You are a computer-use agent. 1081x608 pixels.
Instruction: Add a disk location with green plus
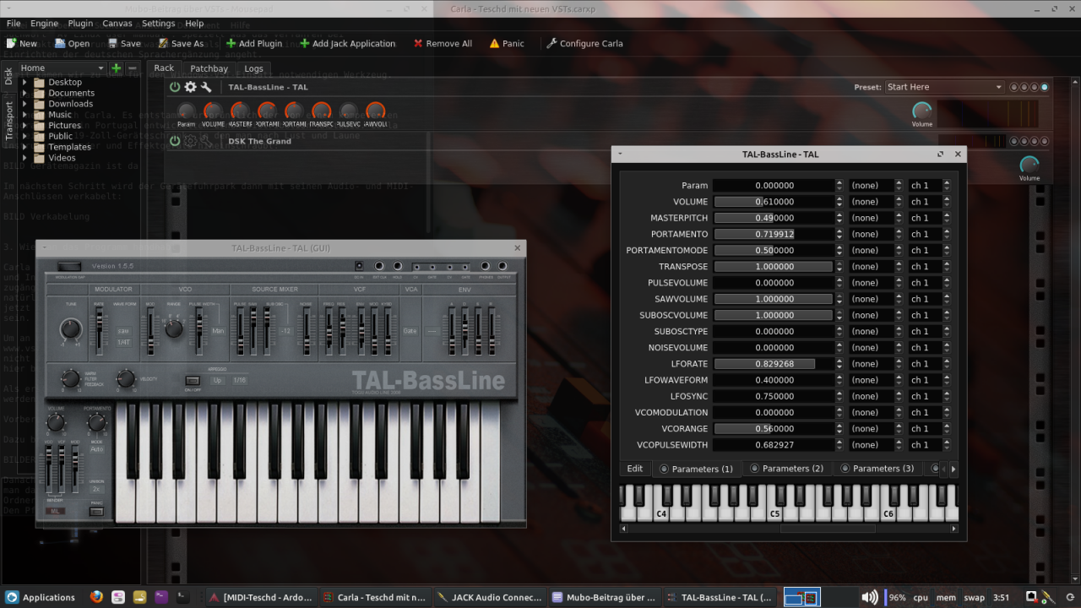[x=117, y=68]
